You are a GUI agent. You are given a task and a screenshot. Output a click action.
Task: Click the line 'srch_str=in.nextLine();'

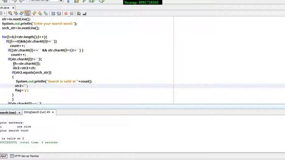tap(20, 28)
